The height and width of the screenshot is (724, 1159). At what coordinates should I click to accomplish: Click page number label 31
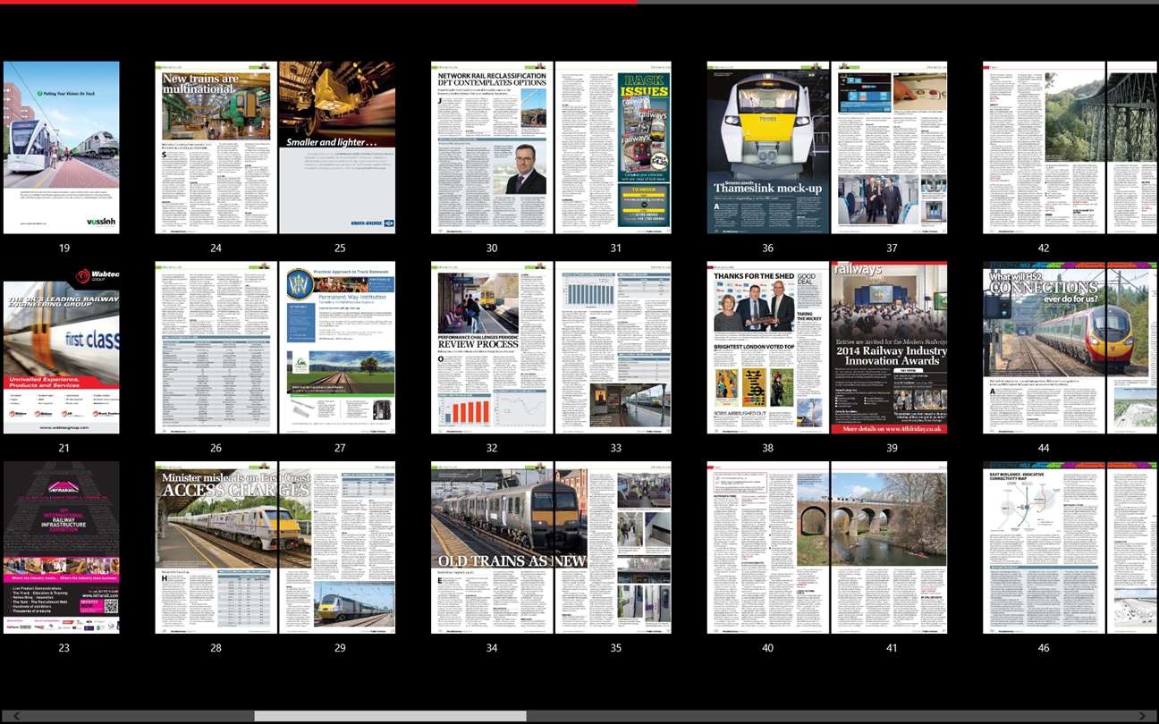pos(615,248)
